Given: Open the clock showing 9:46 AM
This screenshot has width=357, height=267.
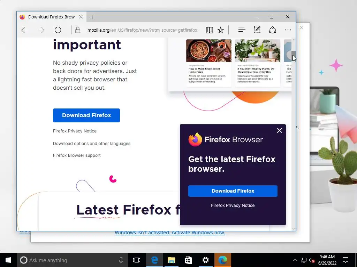Looking at the screenshot, I should pyautogui.click(x=327, y=260).
